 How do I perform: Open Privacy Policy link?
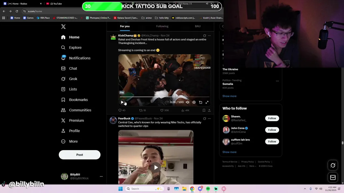tap(248, 162)
